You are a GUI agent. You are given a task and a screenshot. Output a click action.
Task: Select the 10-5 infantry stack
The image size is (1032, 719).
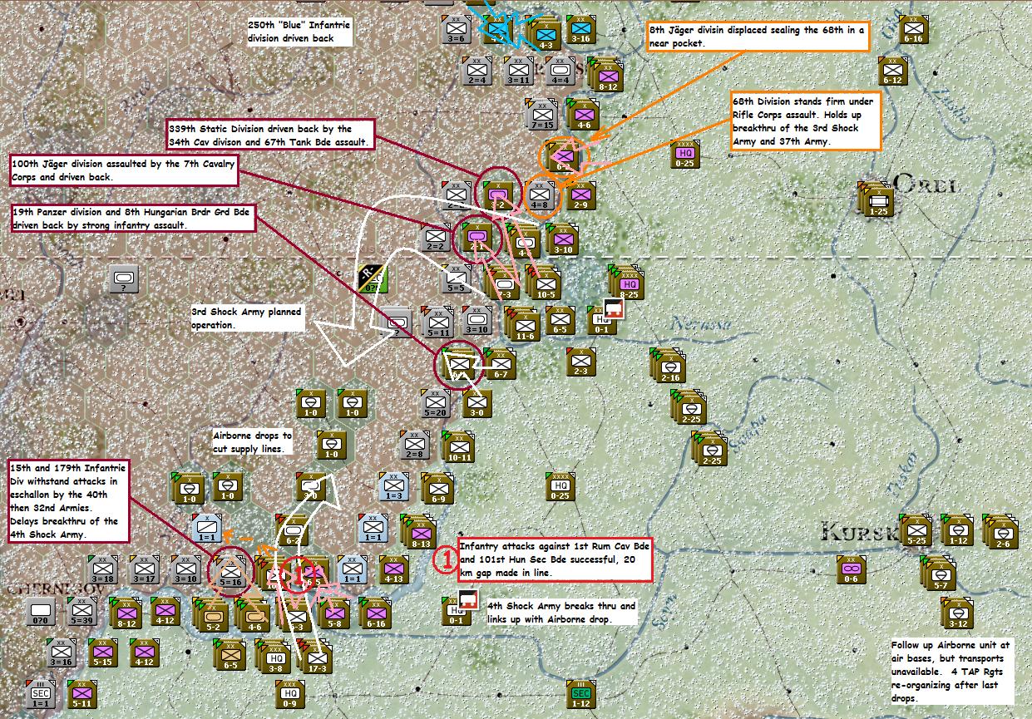pos(545,283)
